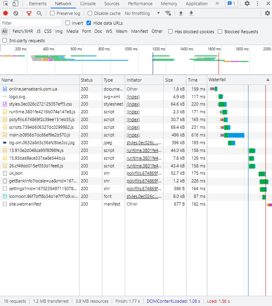
Task: Check 3rd-party requests checkbox
Action: [x=4, y=40]
